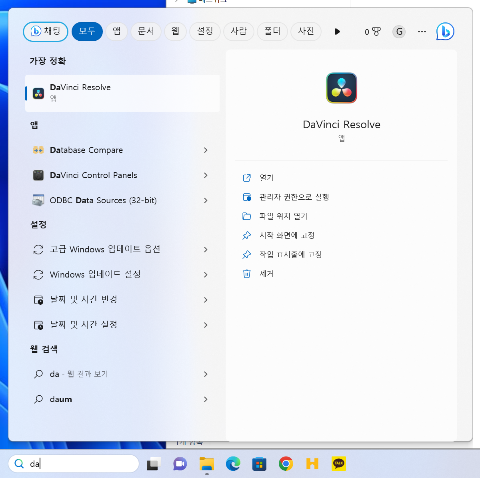The height and width of the screenshot is (478, 480).
Task: Click the 'daum' suggestion text
Action: coord(61,399)
